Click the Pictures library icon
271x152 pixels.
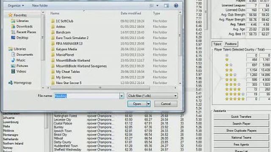click(13, 66)
